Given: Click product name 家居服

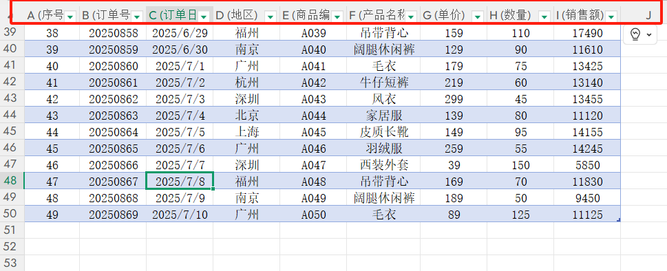Looking at the screenshot, I should point(383,116).
